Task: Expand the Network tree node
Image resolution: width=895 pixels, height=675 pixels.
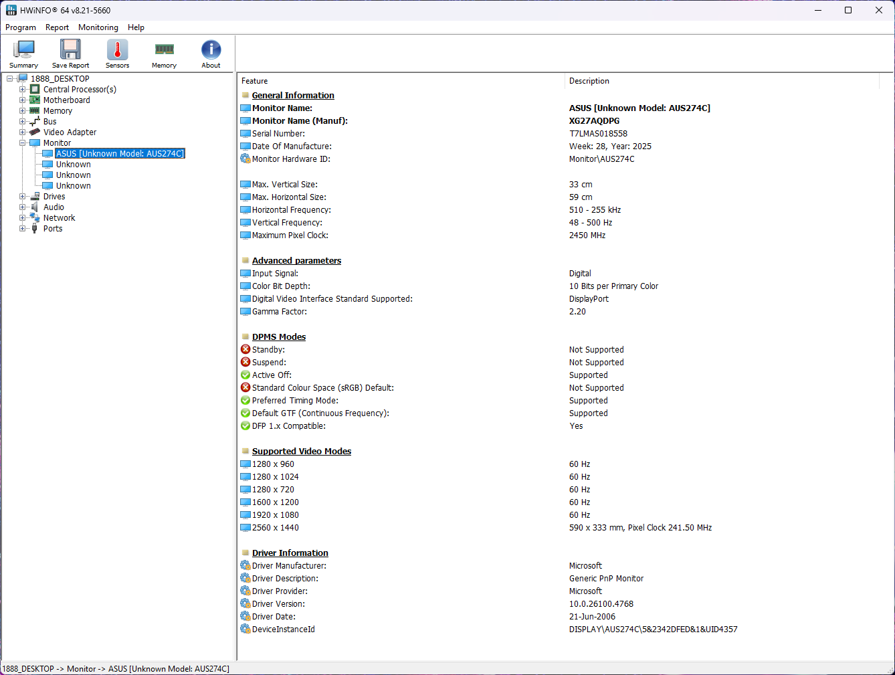Action: (23, 217)
